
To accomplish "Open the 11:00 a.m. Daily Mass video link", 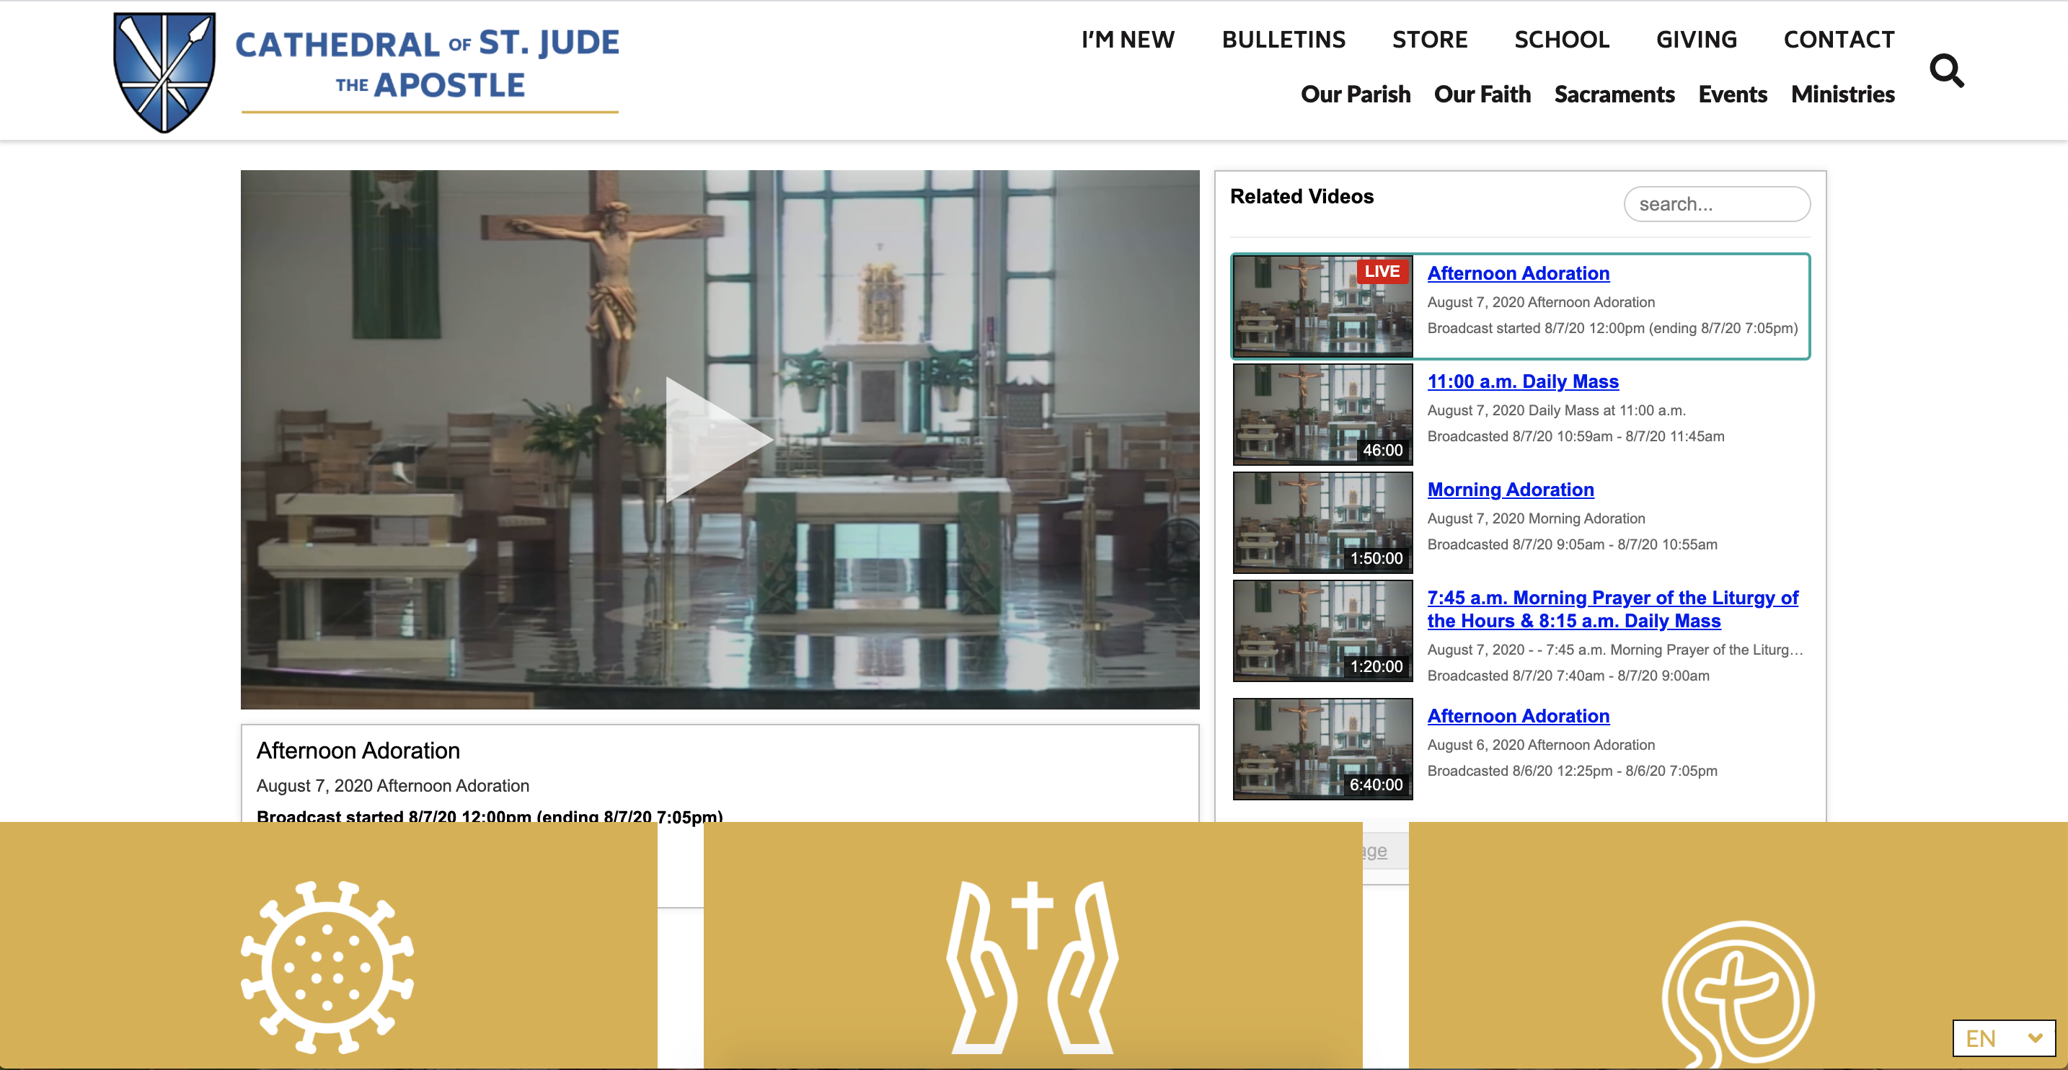I will click(x=1522, y=381).
